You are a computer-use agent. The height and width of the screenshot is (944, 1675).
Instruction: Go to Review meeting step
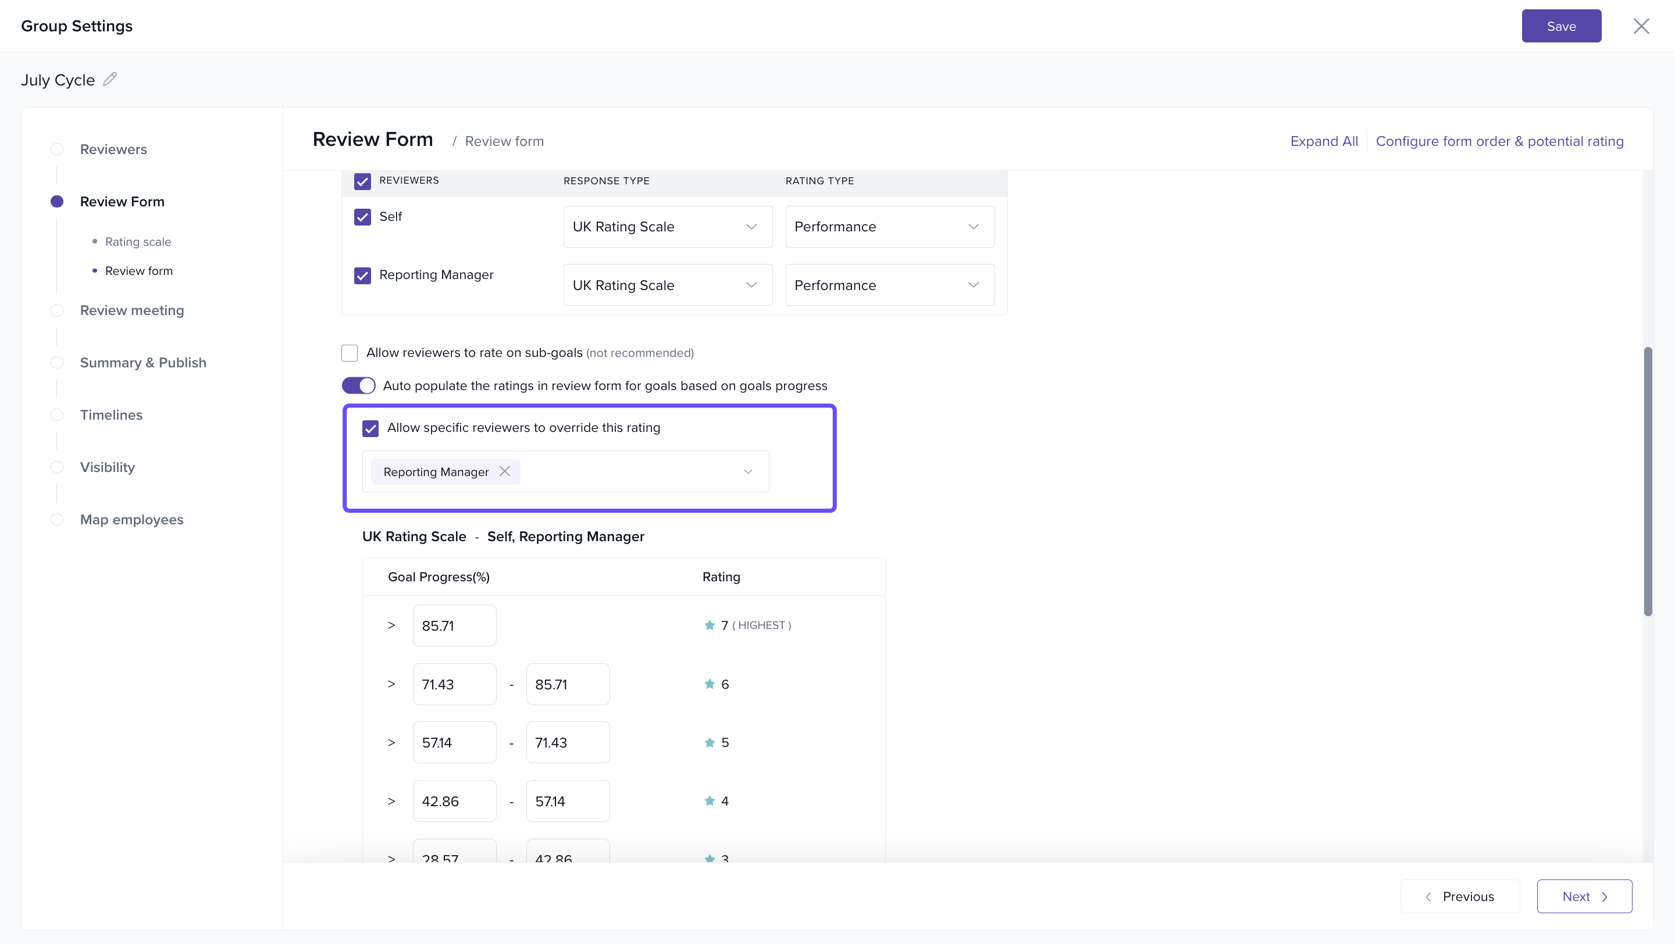pos(131,310)
